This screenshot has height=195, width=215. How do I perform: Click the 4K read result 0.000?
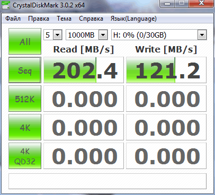[84, 127]
